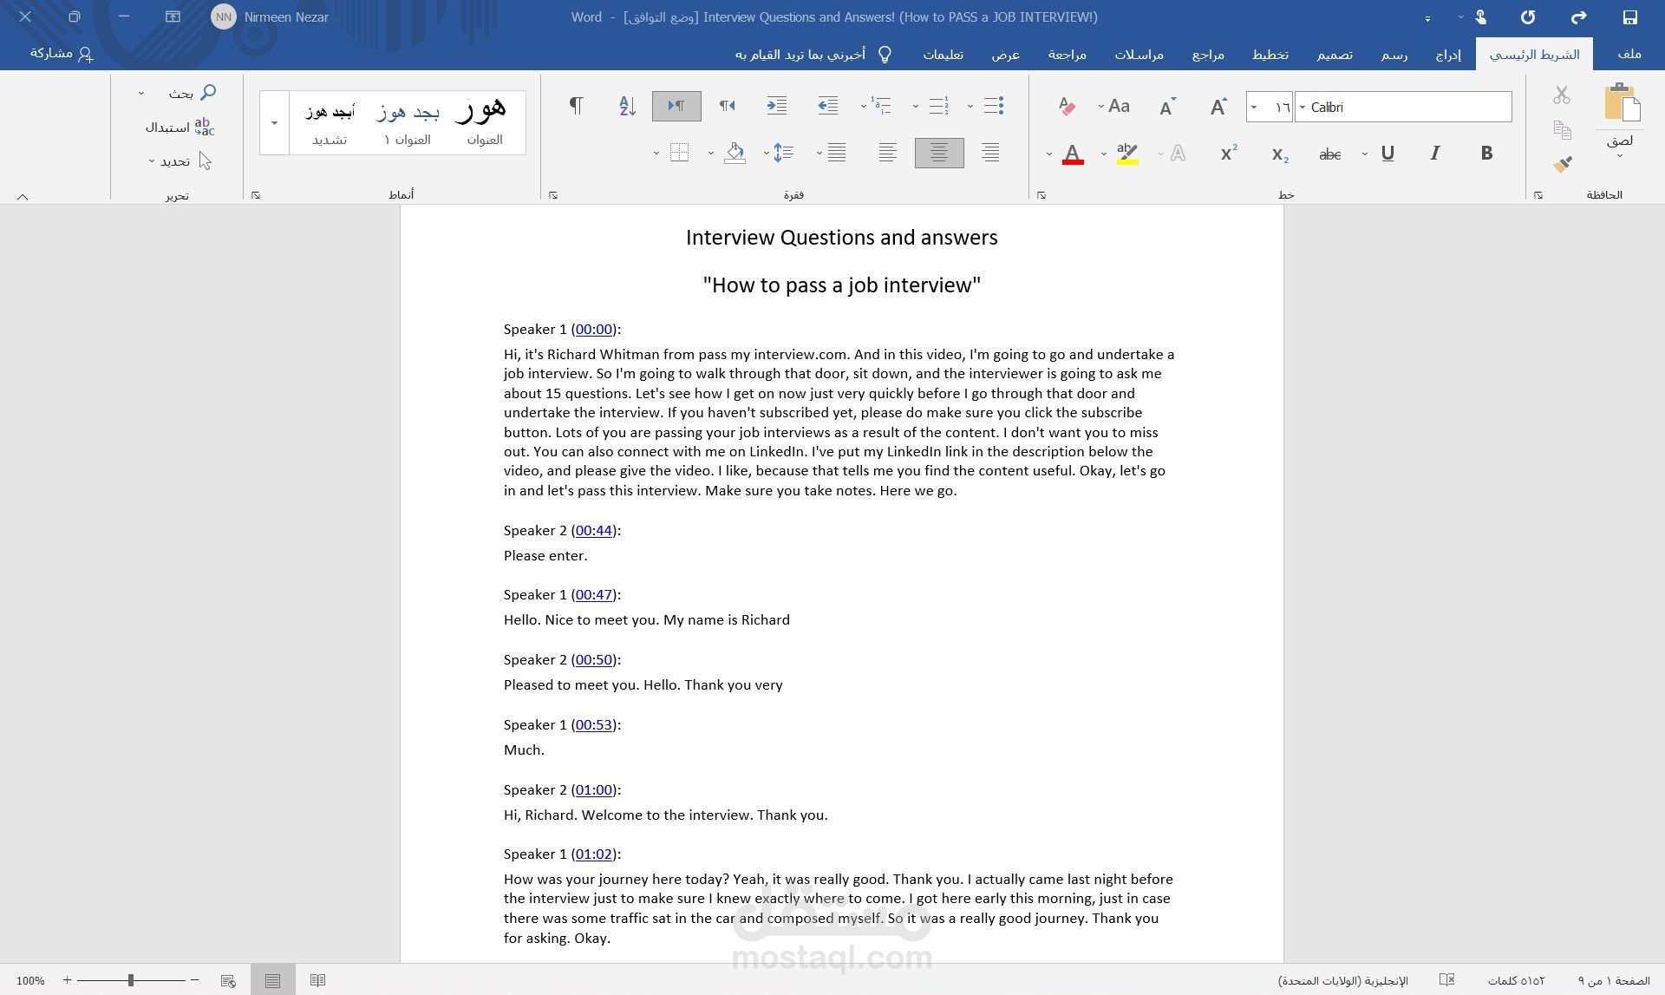Click the Borders grid icon

(680, 154)
